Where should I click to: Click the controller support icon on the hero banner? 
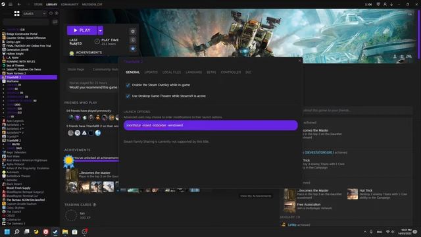point(409,57)
